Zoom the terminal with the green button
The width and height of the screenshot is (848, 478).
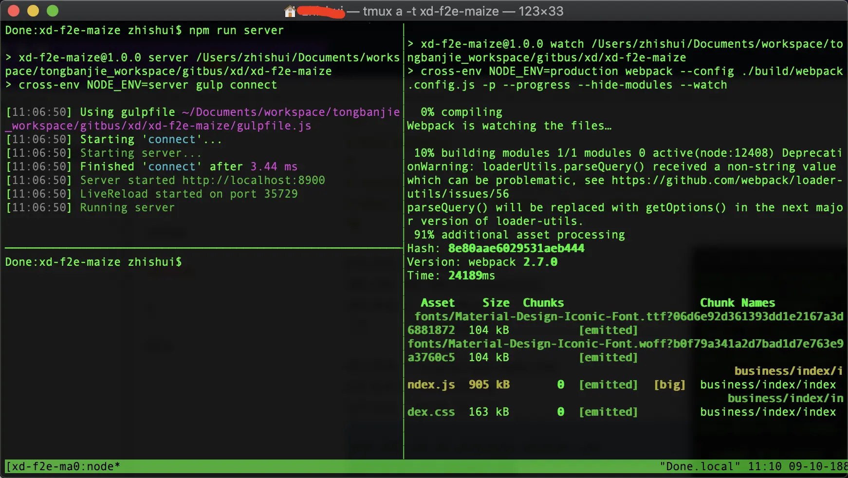(x=53, y=11)
